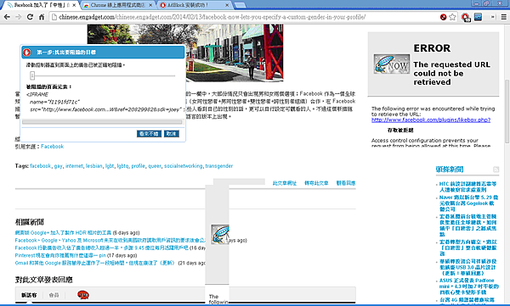Click the blue extension icon beside AdBlock
This screenshot has height=306, width=510.
478,17
